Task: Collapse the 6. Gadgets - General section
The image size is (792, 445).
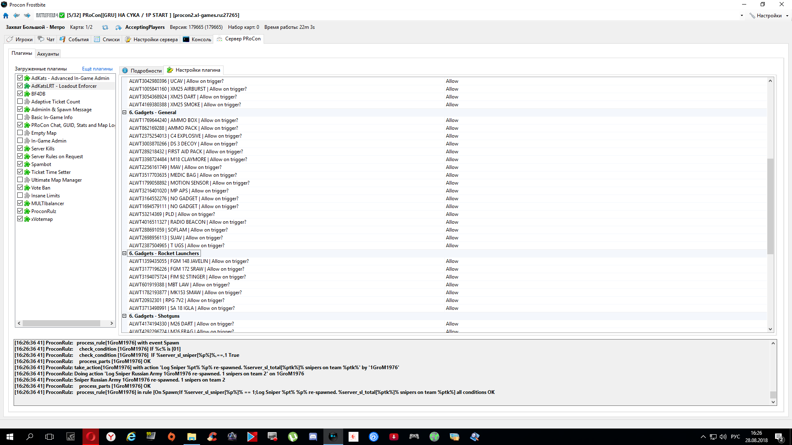Action: pyautogui.click(x=125, y=112)
